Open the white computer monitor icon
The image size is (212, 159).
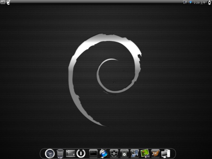[x=166, y=154]
